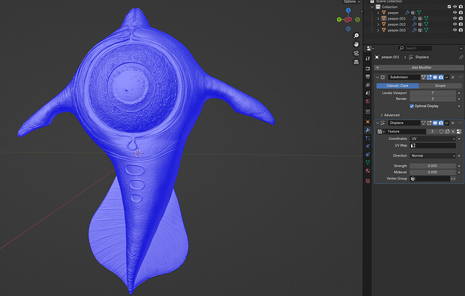
Task: Click the blue Z axis on navigation gizmo
Action: coord(348,10)
